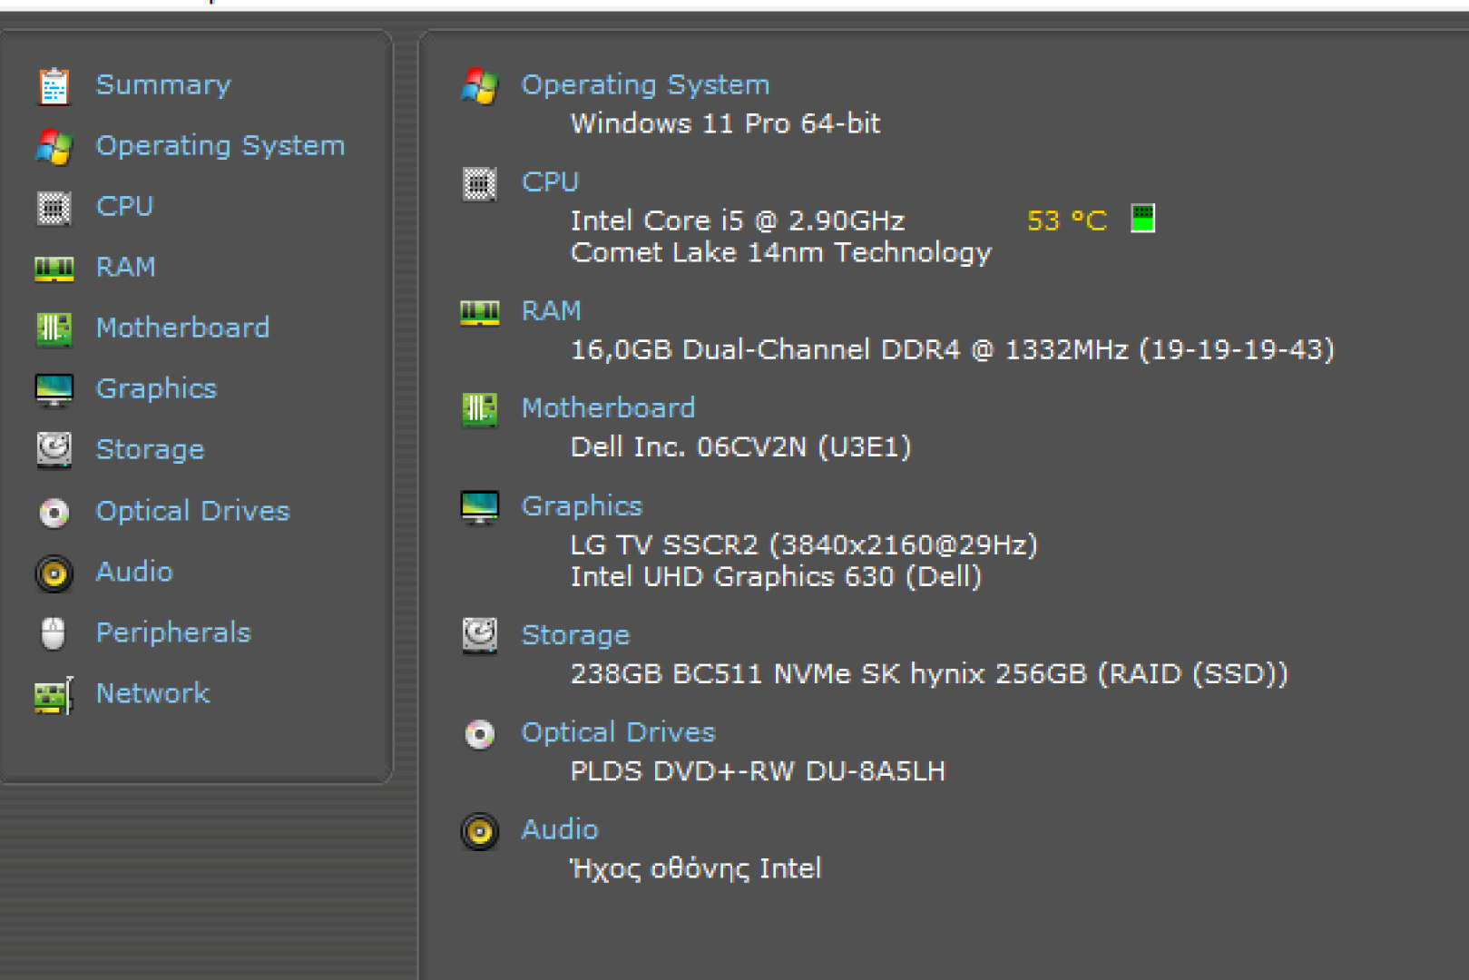
Task: Select the Storage drive icon in sidebar
Action: click(54, 450)
